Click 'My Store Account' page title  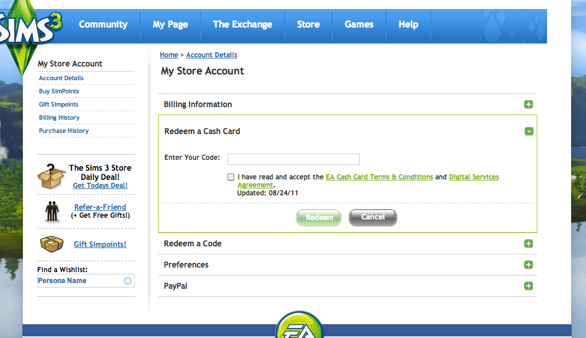(x=203, y=71)
